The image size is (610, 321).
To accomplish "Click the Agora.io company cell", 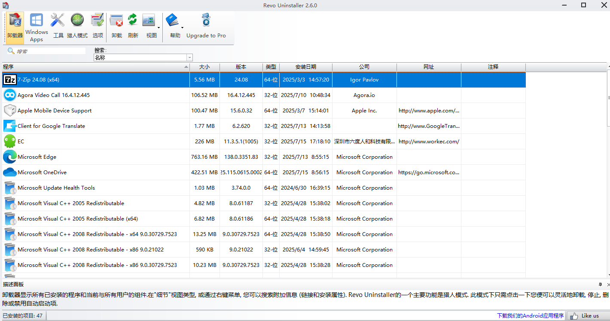I will click(x=364, y=95).
